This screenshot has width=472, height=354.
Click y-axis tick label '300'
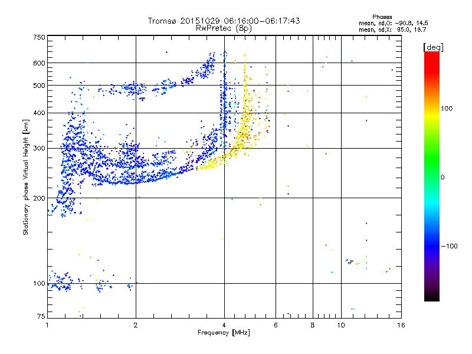point(40,149)
